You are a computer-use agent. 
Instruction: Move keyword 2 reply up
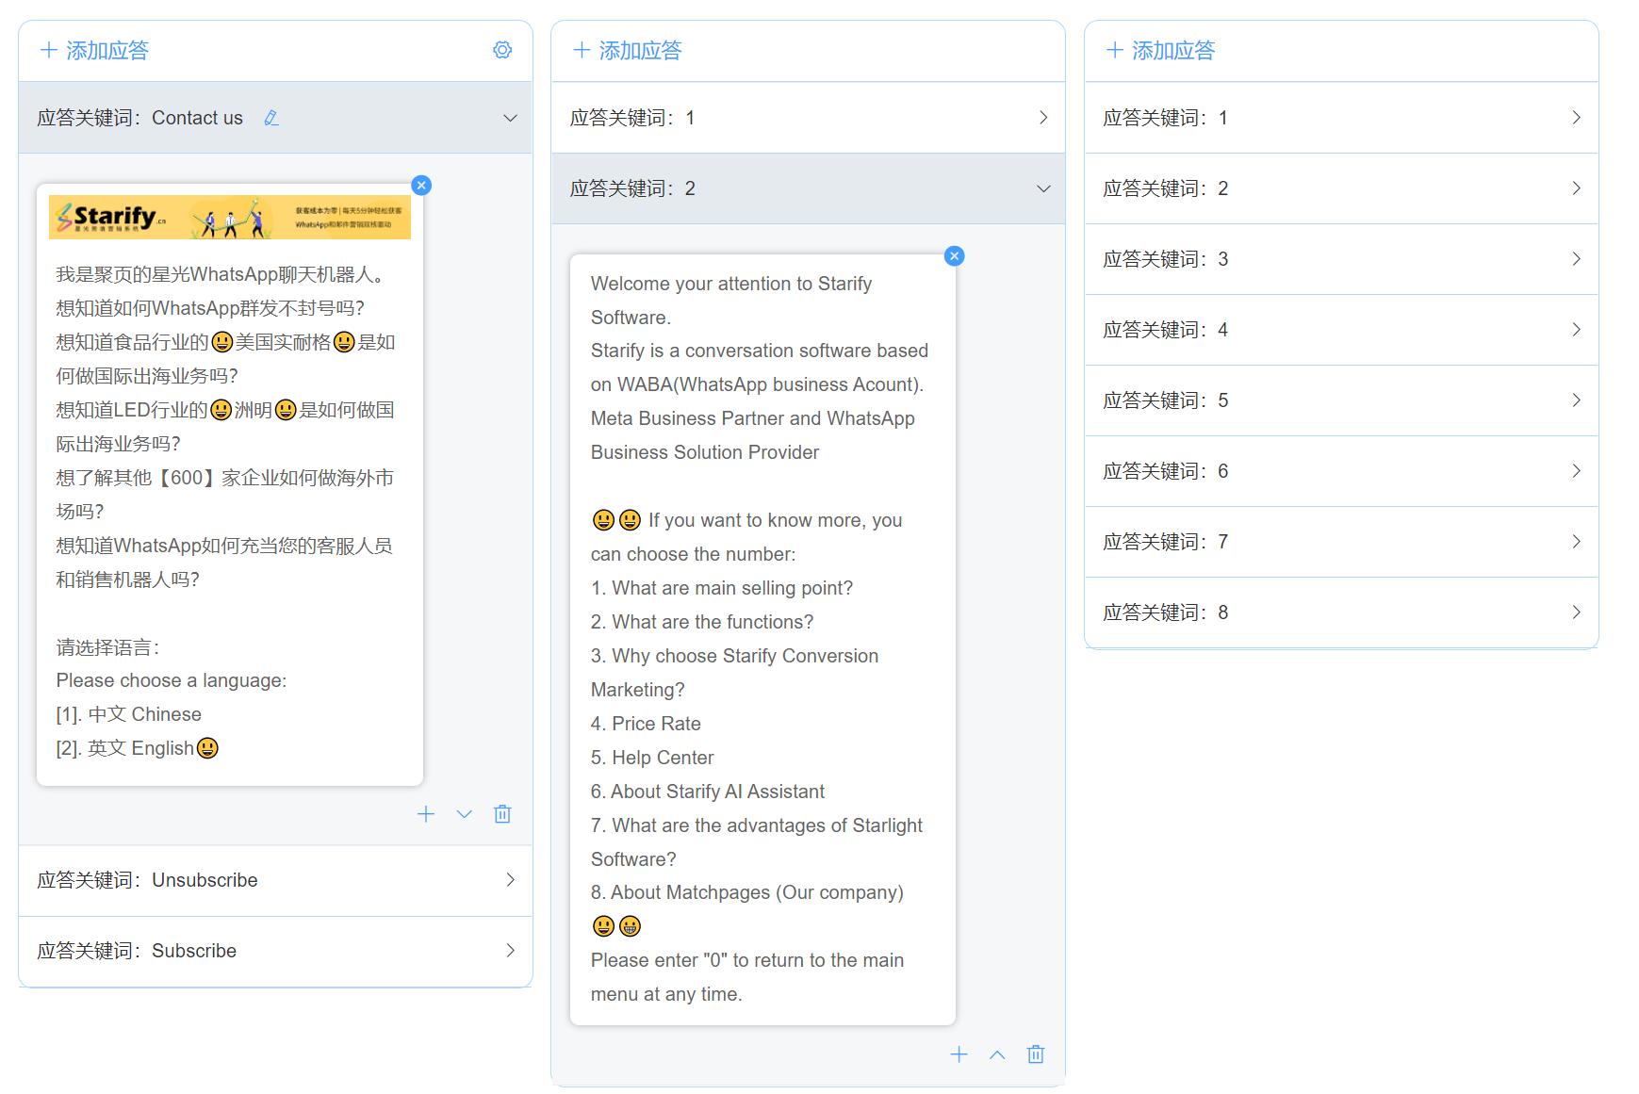tap(997, 1054)
